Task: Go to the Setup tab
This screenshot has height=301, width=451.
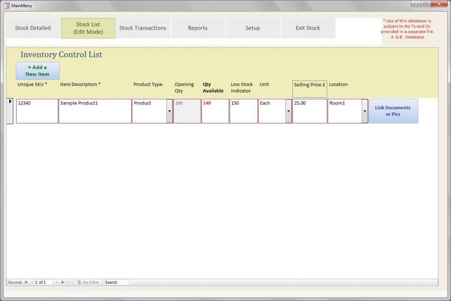Action: coord(253,27)
